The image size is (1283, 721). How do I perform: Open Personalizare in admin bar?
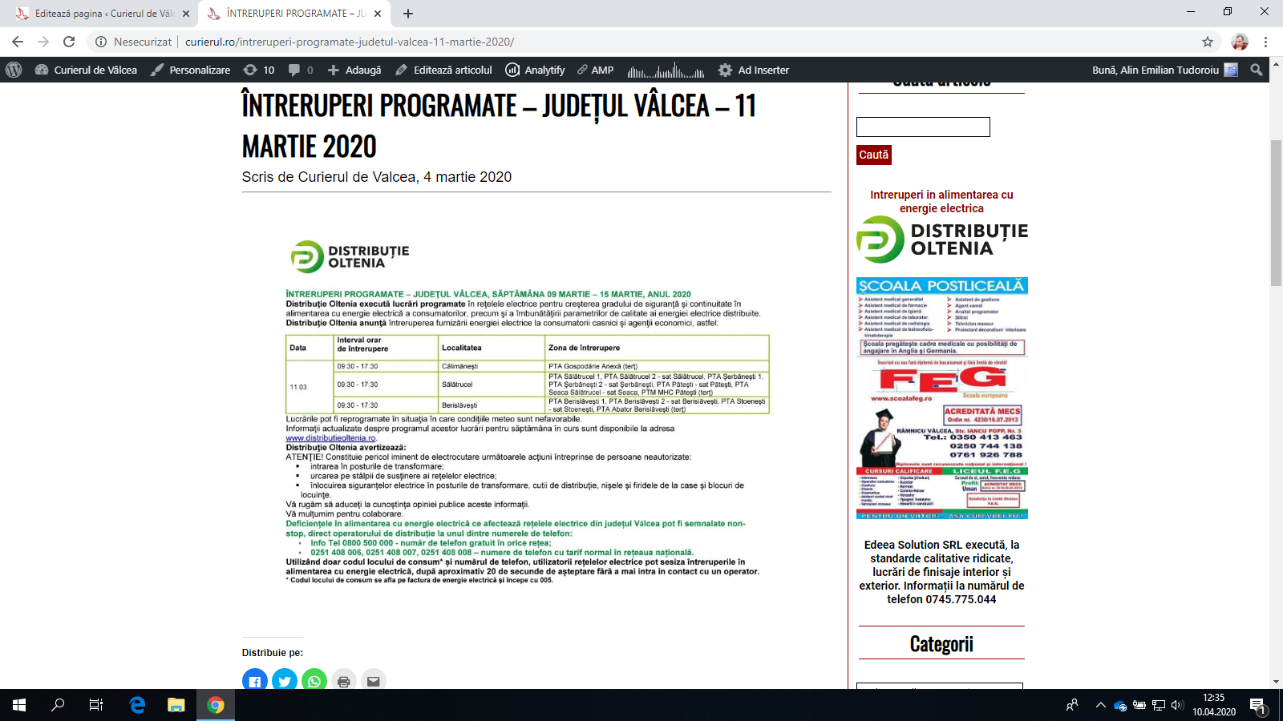tap(191, 70)
